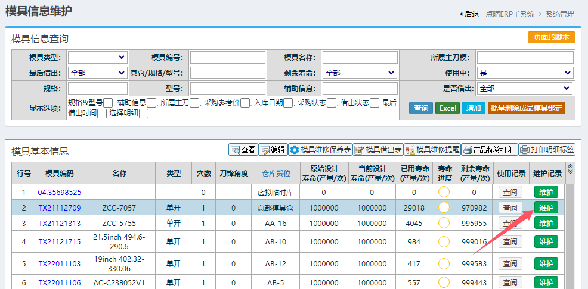Toggle 采购状态 display checkbox
The width and height of the screenshot is (588, 289).
point(331,103)
